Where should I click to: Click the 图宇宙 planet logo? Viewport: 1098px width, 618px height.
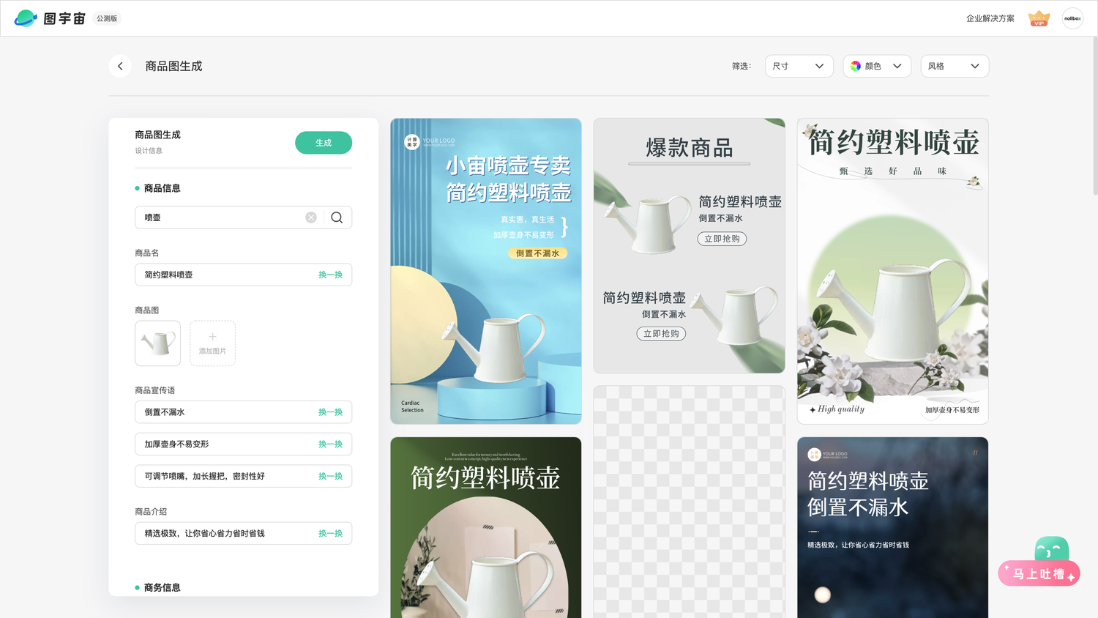[x=26, y=18]
